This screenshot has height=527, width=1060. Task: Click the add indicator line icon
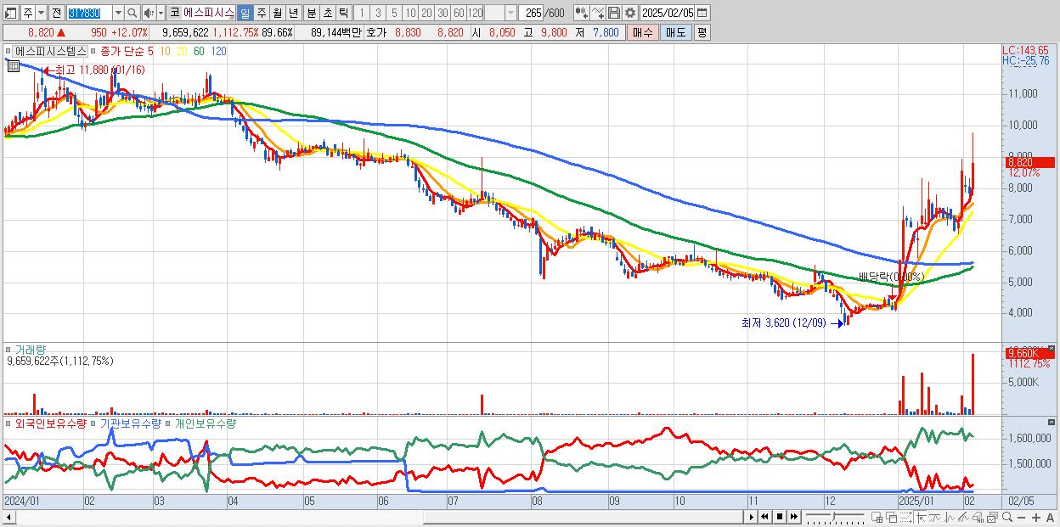coord(598,13)
